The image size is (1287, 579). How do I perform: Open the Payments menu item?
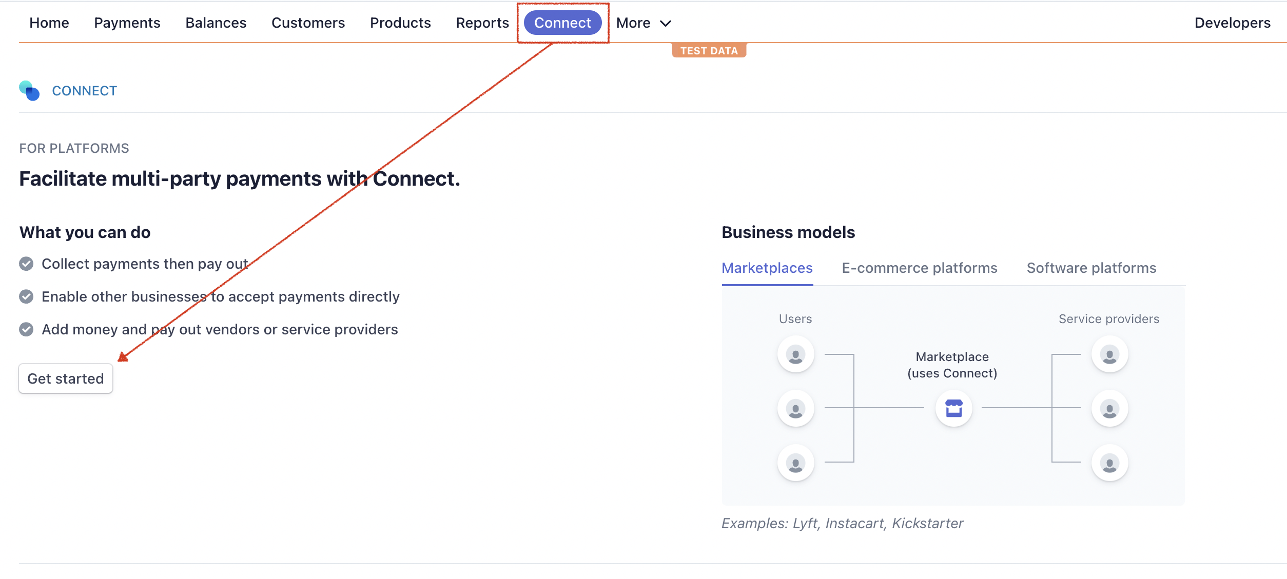[x=127, y=23]
